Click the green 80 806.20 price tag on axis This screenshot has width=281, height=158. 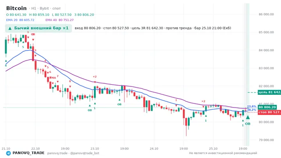(267, 107)
